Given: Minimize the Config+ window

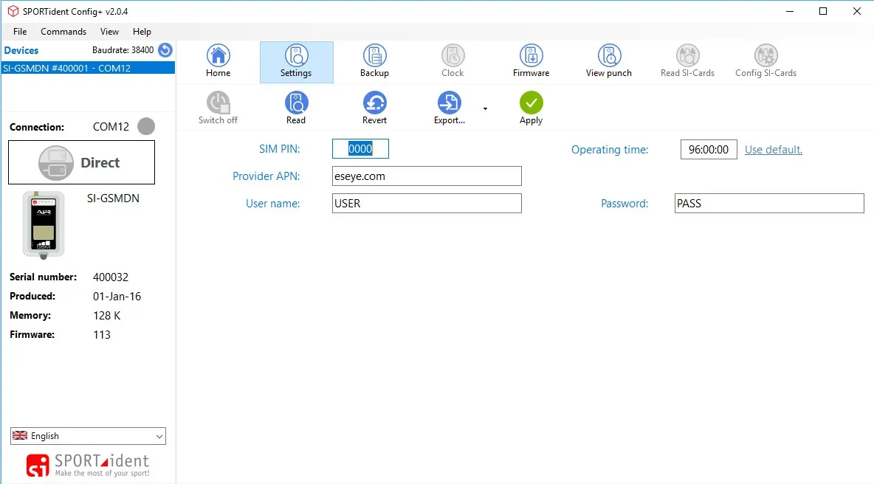Looking at the screenshot, I should click(790, 11).
